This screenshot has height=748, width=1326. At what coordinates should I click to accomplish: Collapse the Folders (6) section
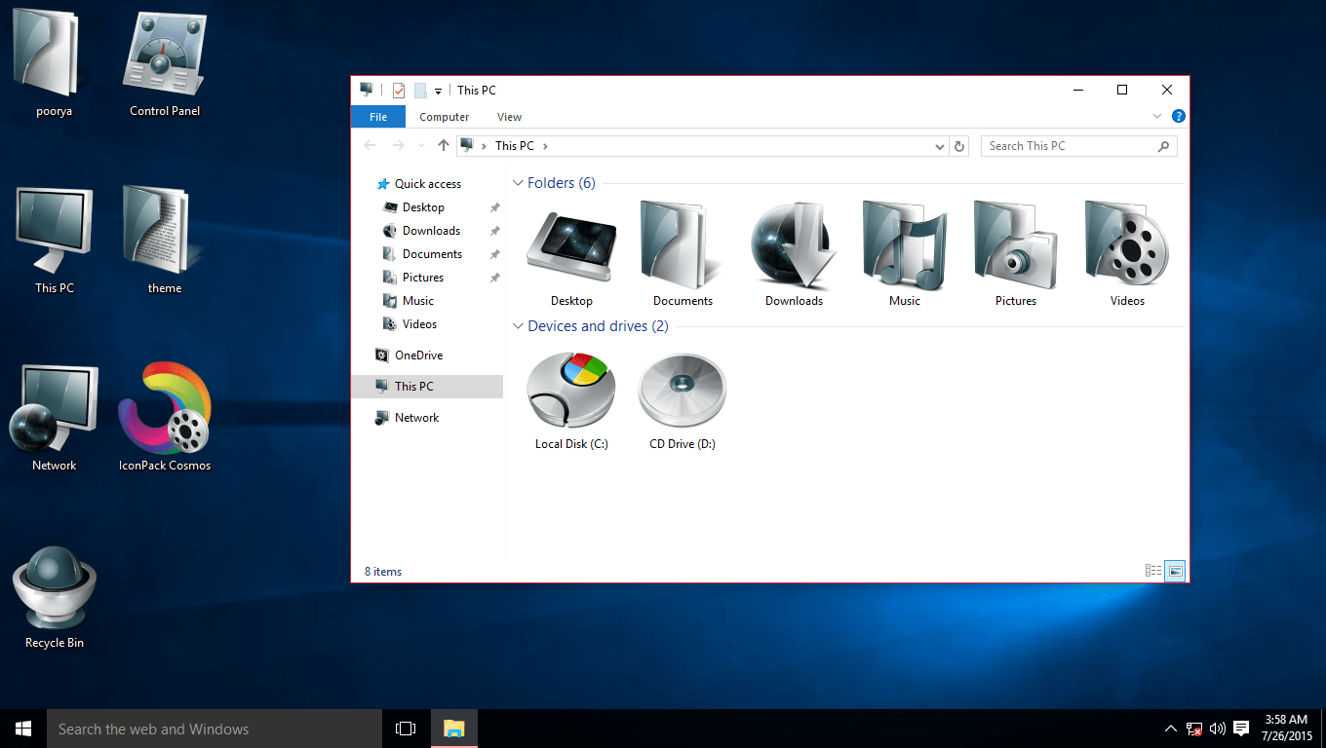pyautogui.click(x=518, y=182)
